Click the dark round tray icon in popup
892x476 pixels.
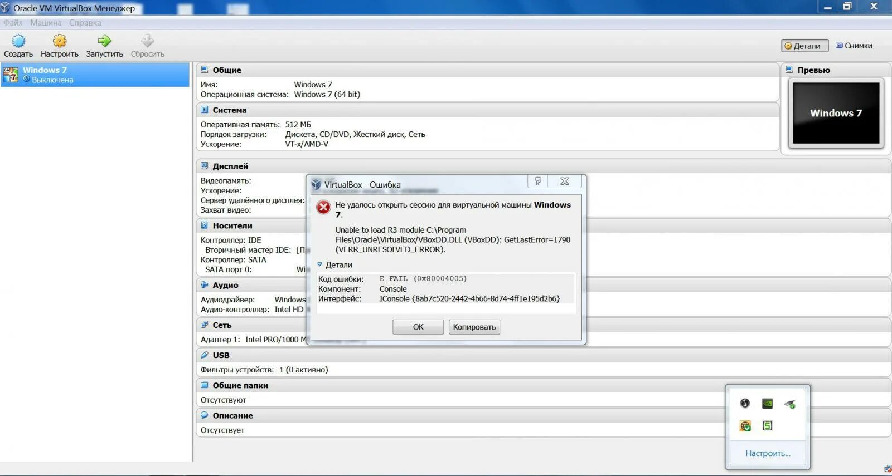pyautogui.click(x=745, y=403)
